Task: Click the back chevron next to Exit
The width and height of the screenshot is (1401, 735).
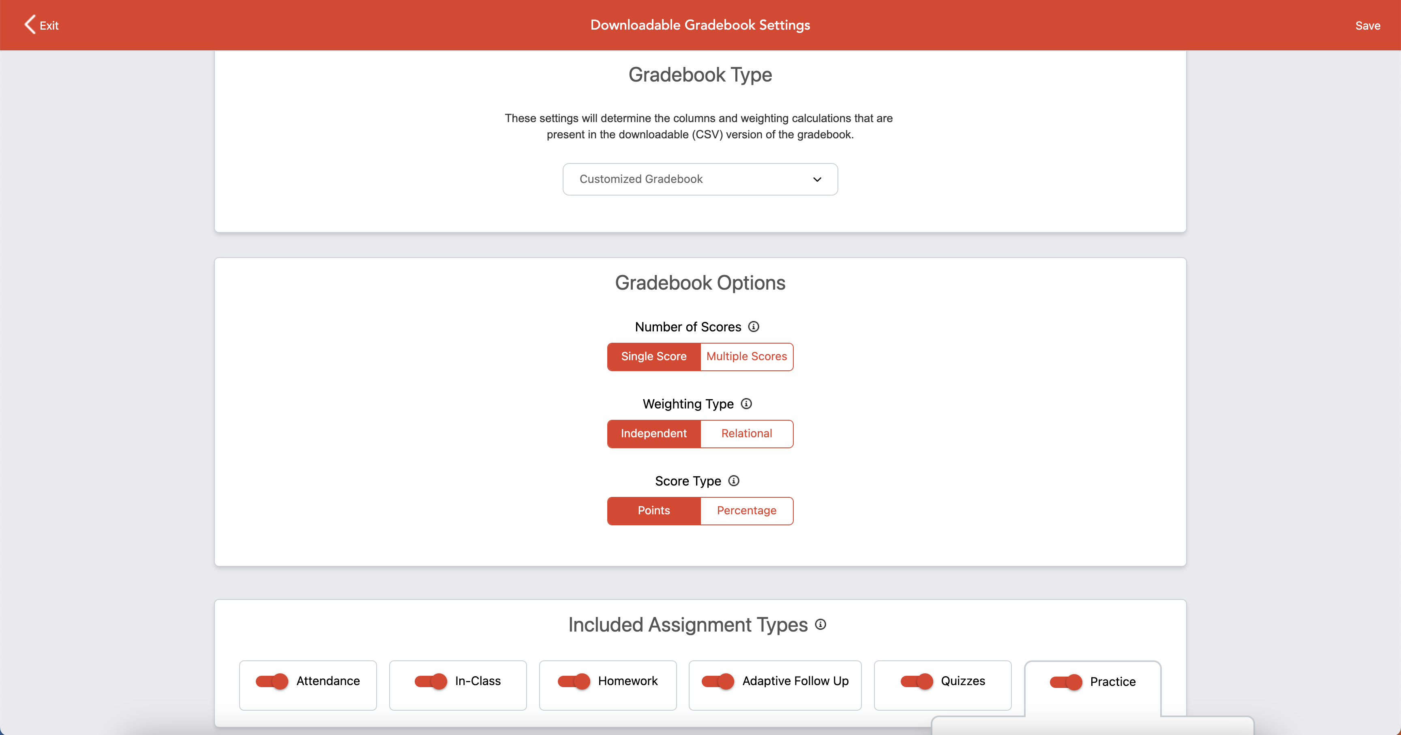Action: pyautogui.click(x=30, y=24)
